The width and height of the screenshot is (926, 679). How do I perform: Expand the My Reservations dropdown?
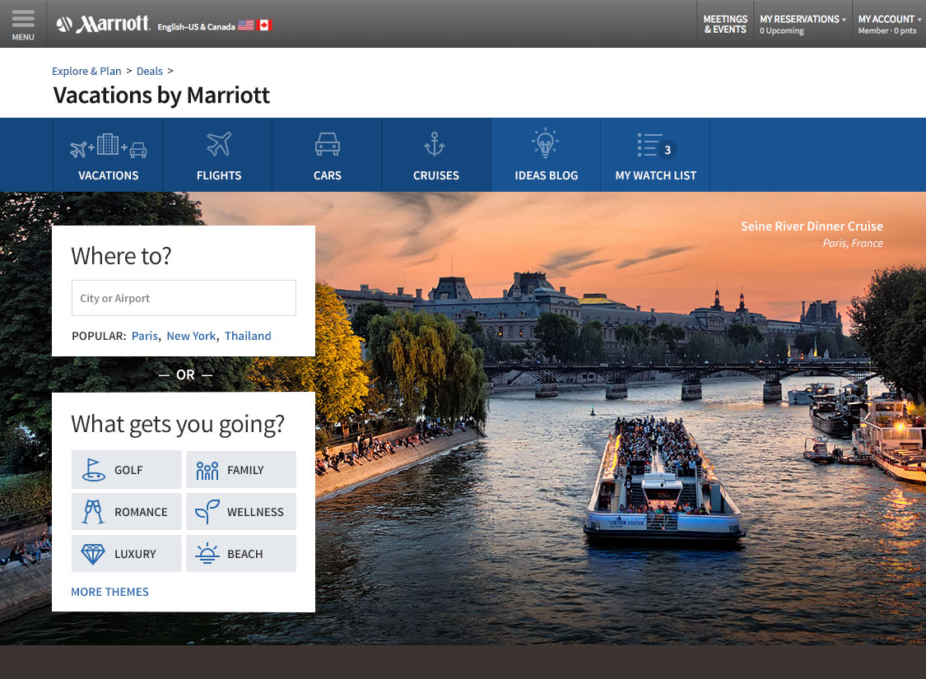click(x=803, y=24)
